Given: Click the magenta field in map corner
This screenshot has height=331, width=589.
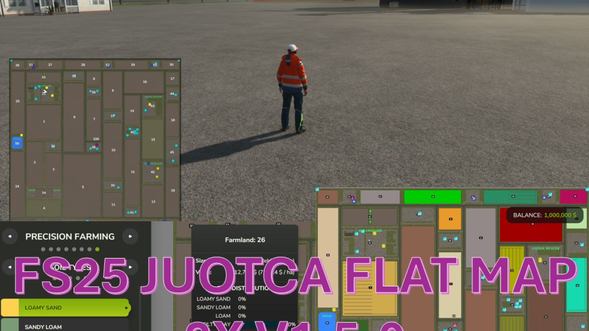Looking at the screenshot, I should point(573,197).
